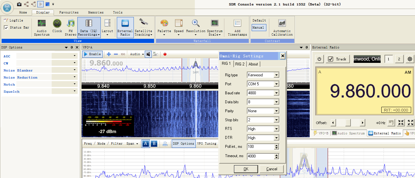Open the Audio dropdown in VFO-A toolbar
The height and width of the screenshot is (178, 415).
pyautogui.click(x=137, y=54)
